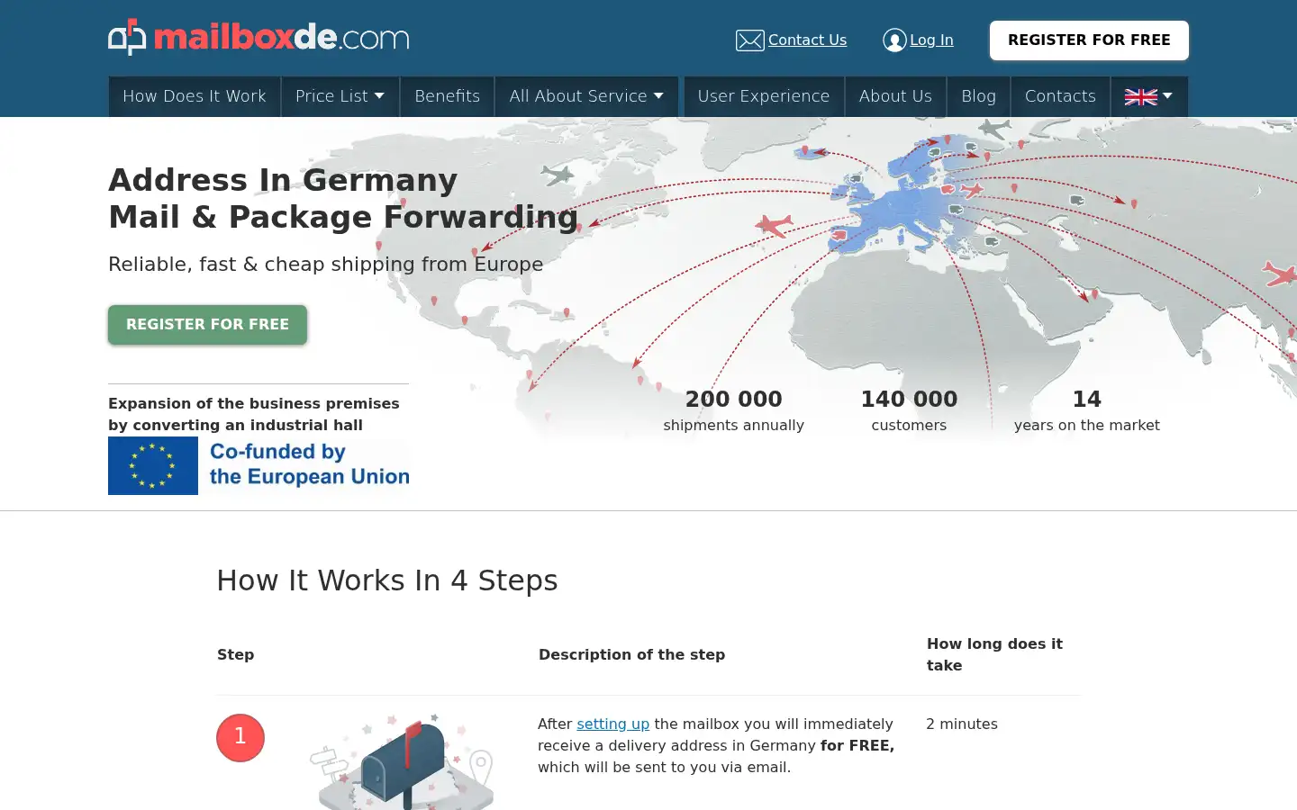The image size is (1297, 810).
Task: Expand the Price List dropdown
Action: coord(340,96)
